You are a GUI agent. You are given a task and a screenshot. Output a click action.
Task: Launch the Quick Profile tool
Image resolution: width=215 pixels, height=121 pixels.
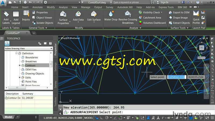pyautogui.click(x=196, y=17)
